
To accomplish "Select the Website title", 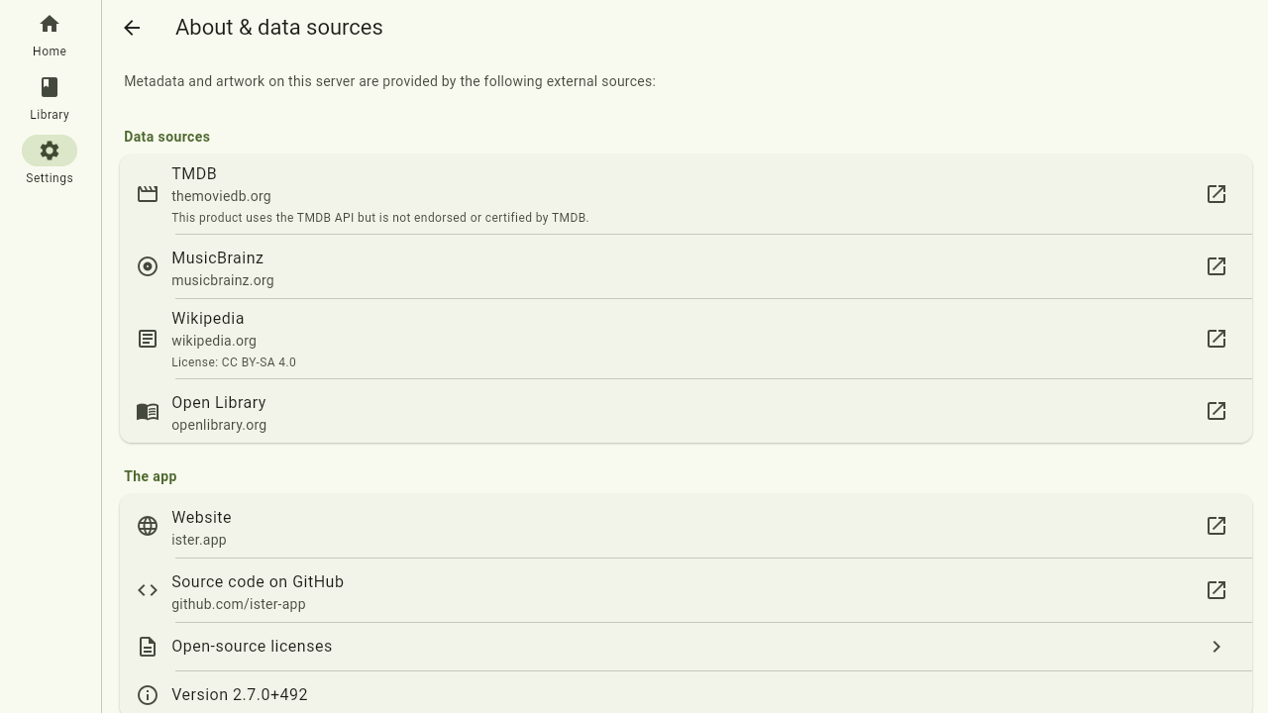I will [x=201, y=518].
